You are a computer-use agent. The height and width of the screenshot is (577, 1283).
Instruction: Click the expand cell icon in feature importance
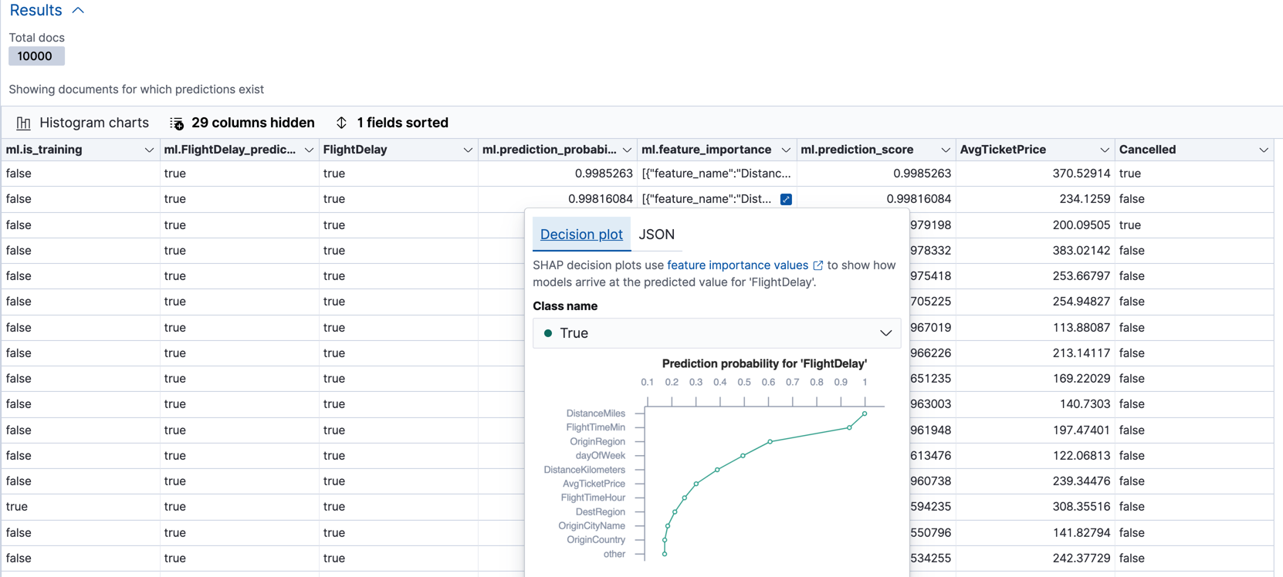coord(786,199)
